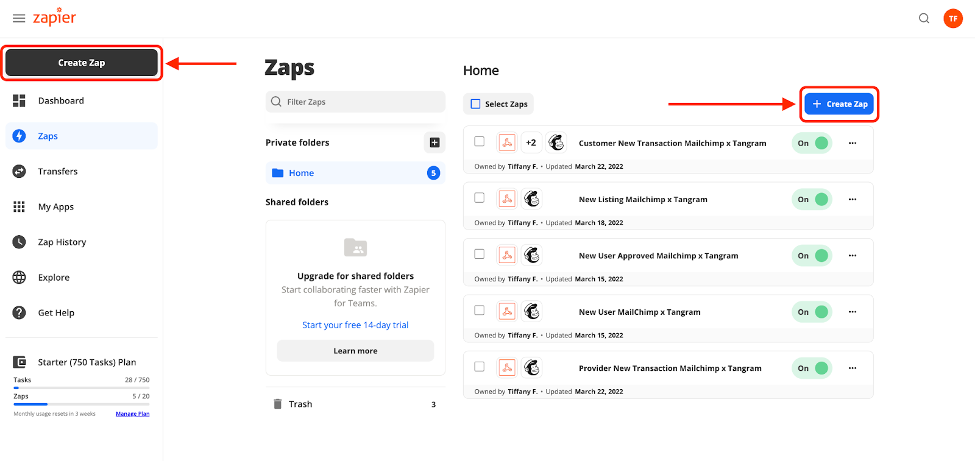Click the Zapier logo
The height and width of the screenshot is (461, 975).
(54, 17)
